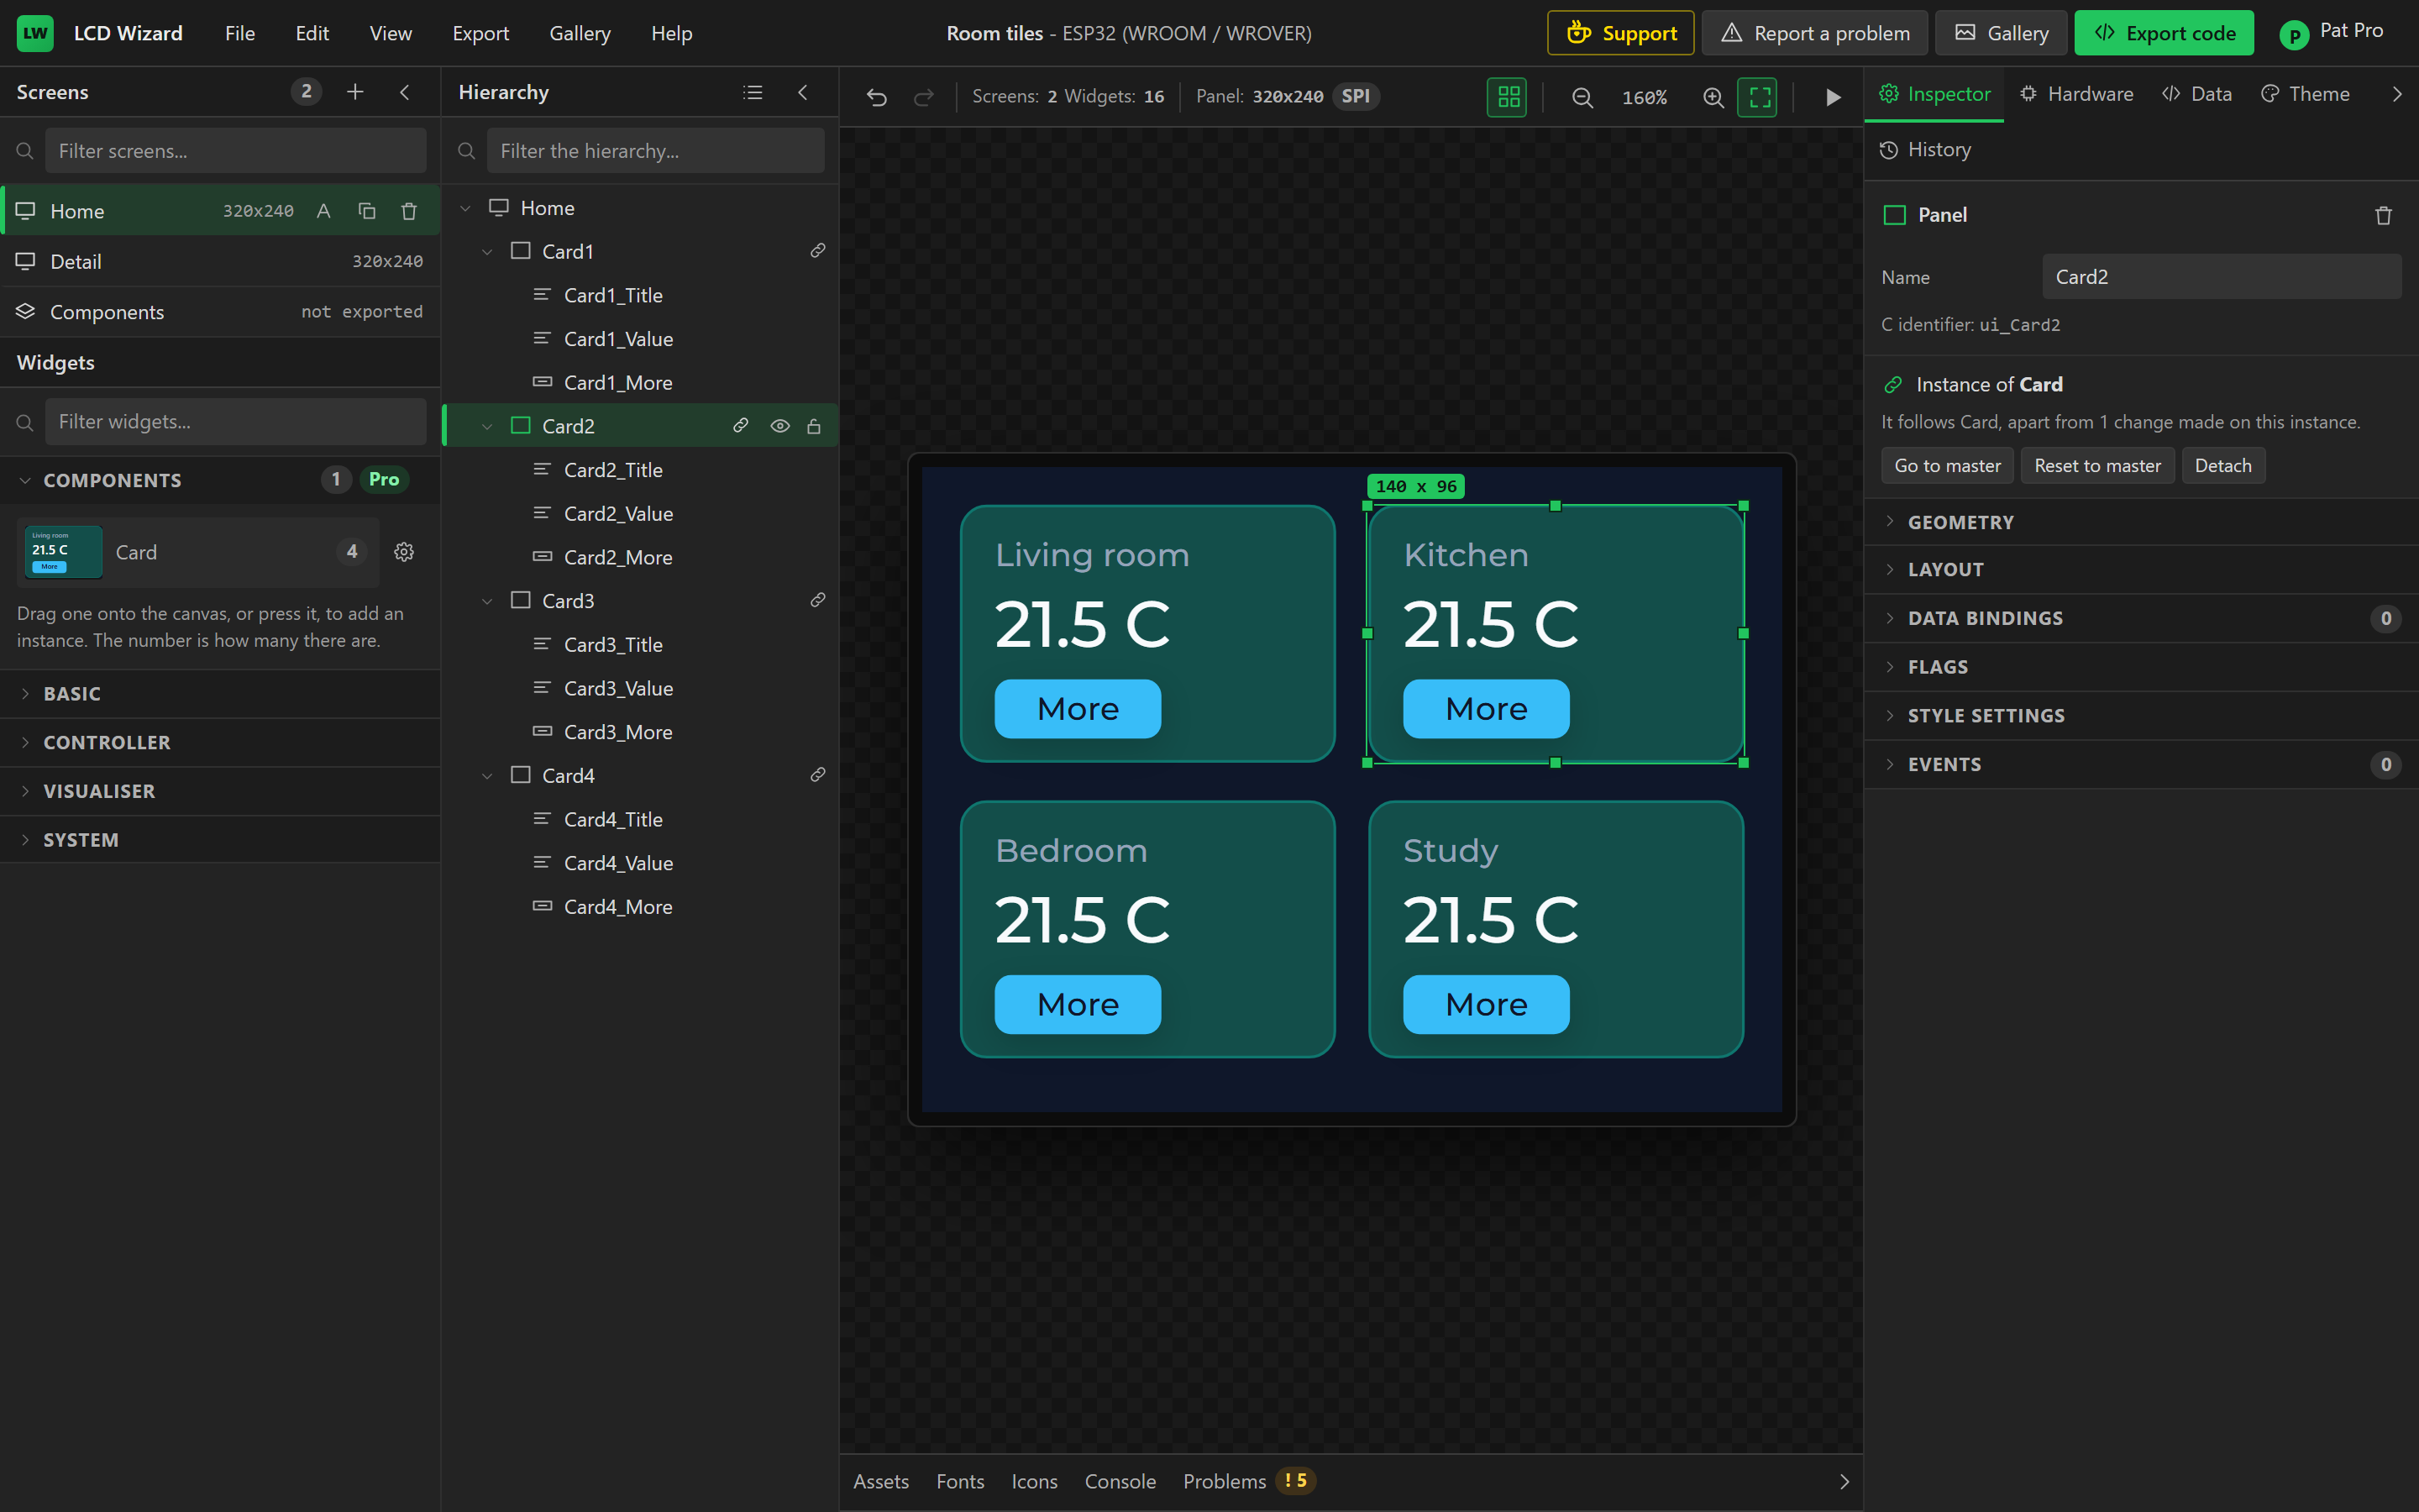
Task: Expand the bottom panel chevron
Action: 1844,1481
